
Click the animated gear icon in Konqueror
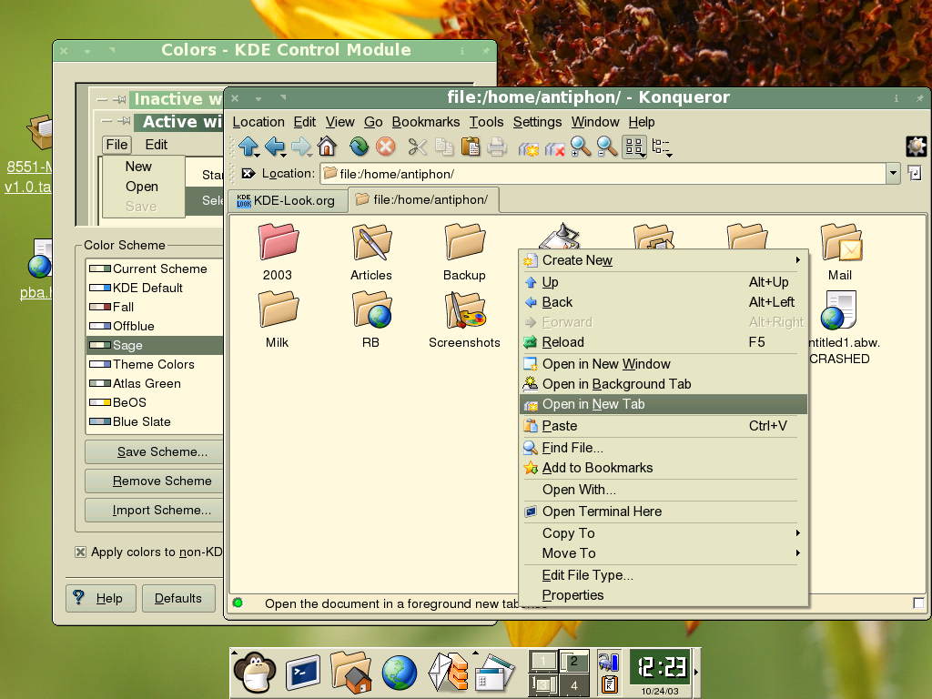[916, 147]
